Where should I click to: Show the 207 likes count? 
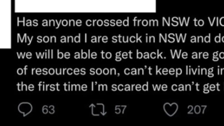pyautogui.click(x=197, y=110)
